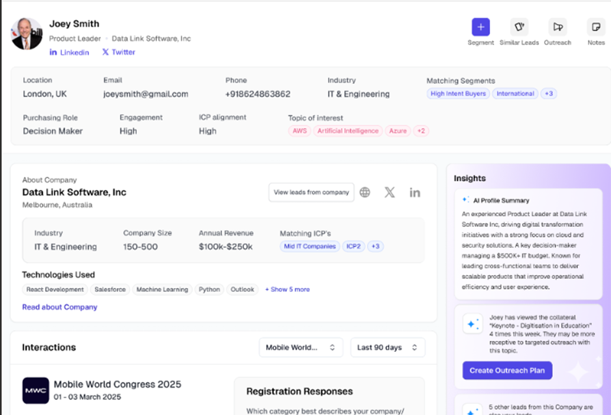Image resolution: width=611 pixels, height=415 pixels.
Task: Open company LinkedIn icon
Action: pyautogui.click(x=414, y=193)
